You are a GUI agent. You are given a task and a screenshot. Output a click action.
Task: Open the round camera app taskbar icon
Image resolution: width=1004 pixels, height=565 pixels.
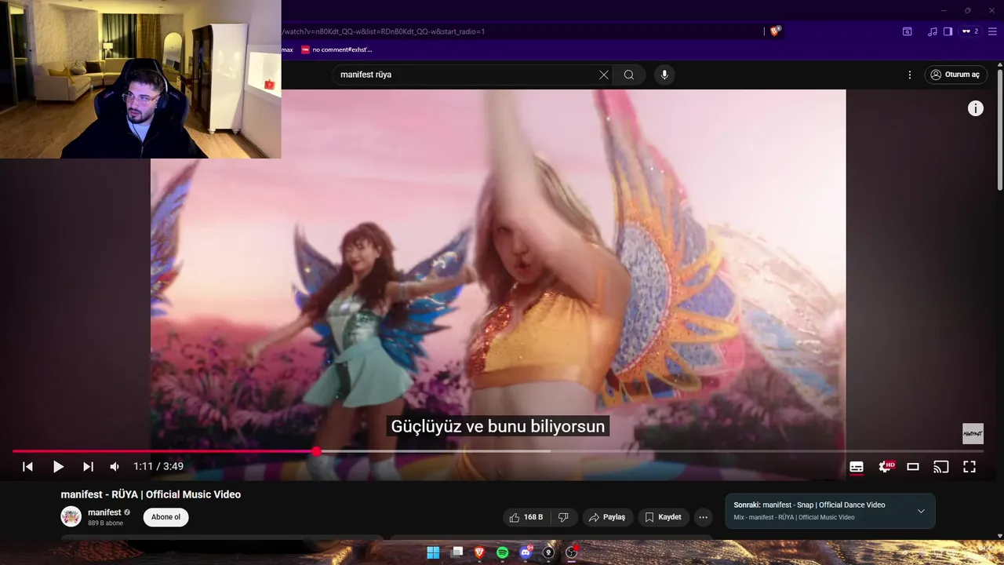pyautogui.click(x=548, y=552)
